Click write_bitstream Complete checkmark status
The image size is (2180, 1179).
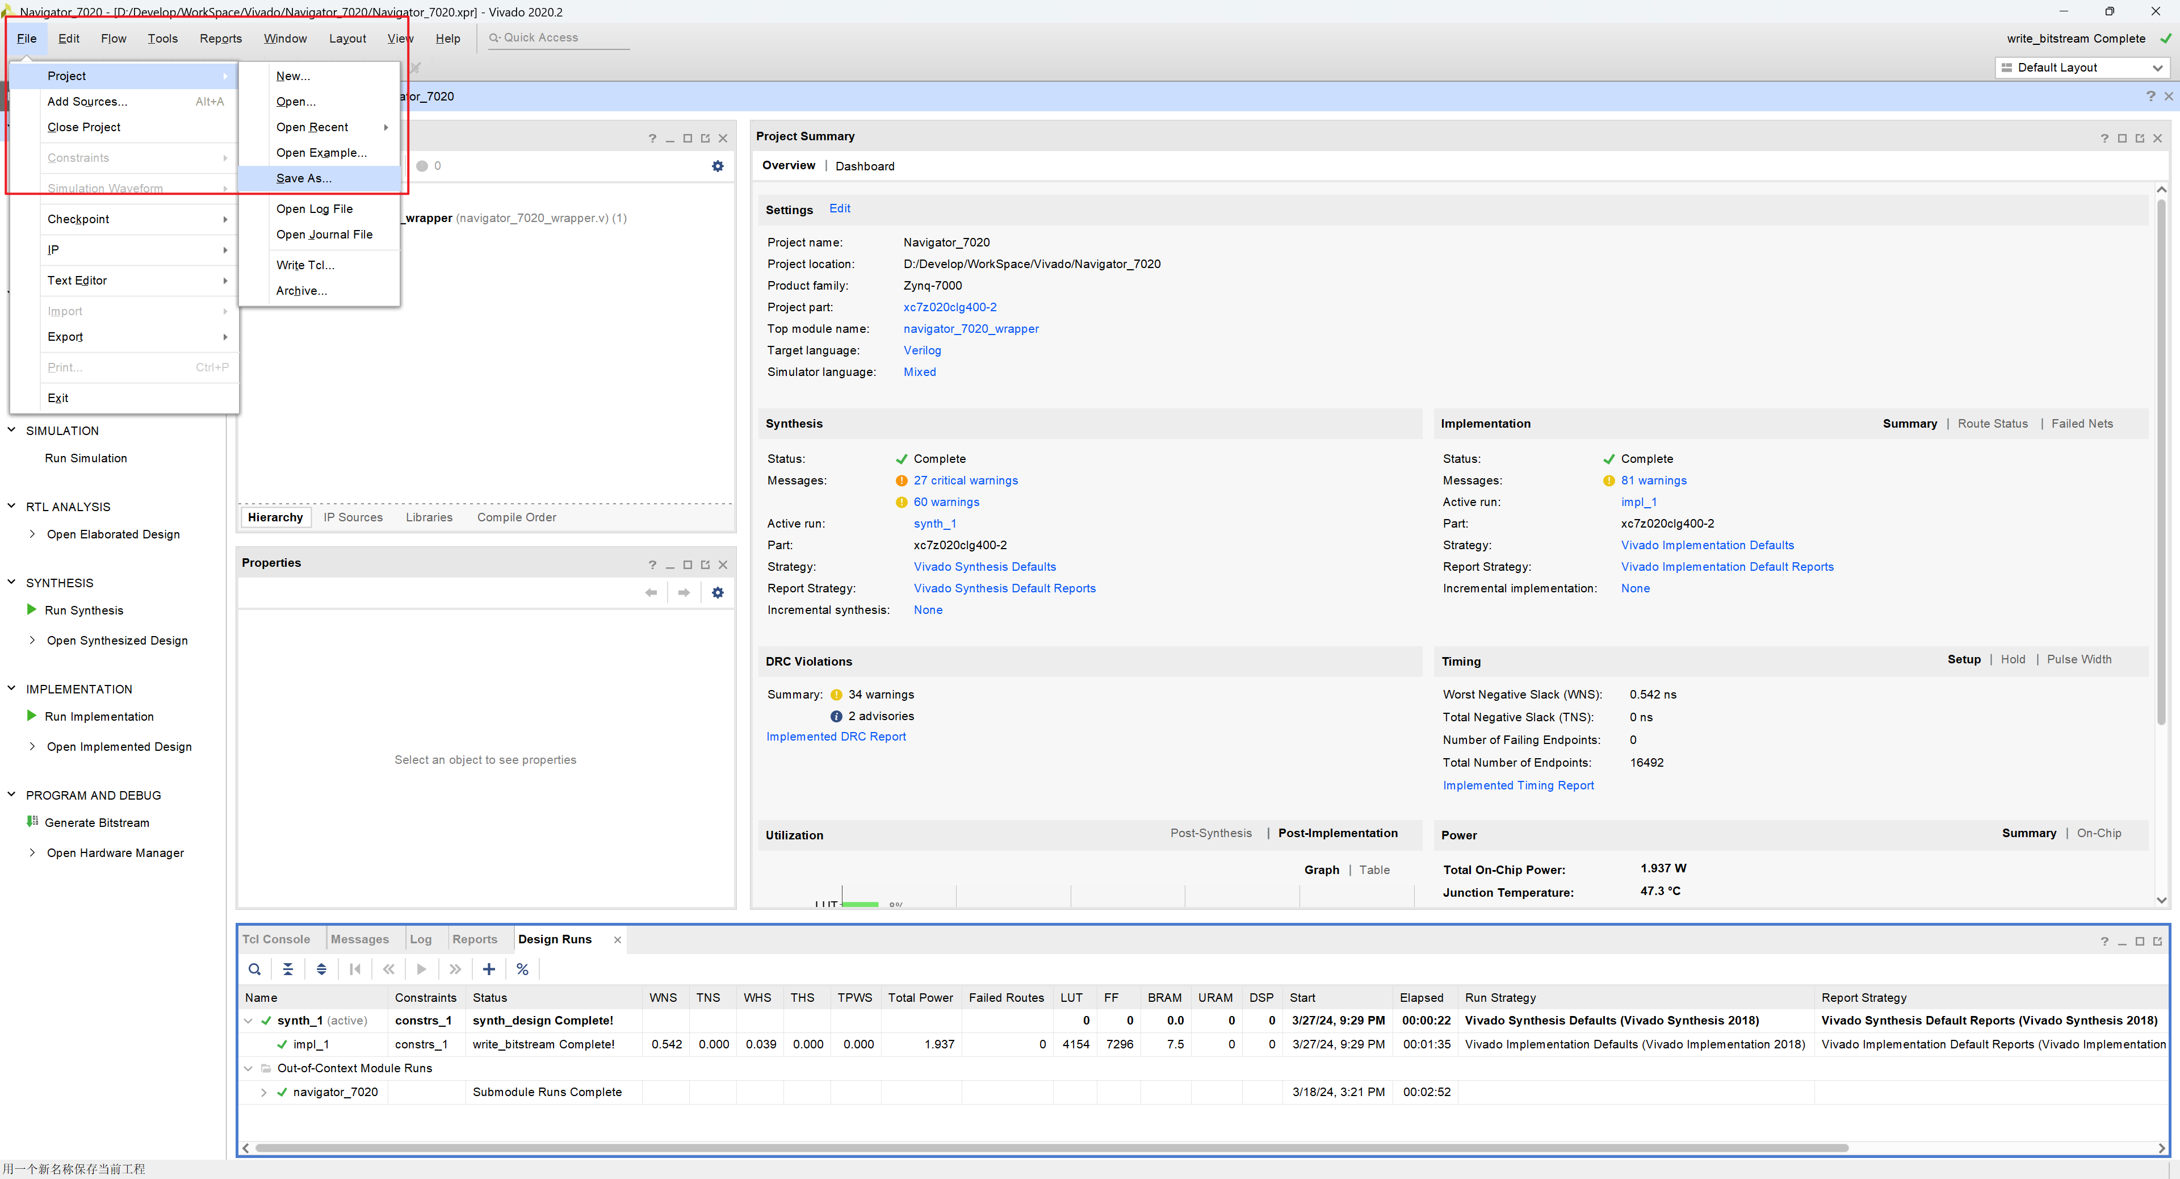click(x=2165, y=38)
